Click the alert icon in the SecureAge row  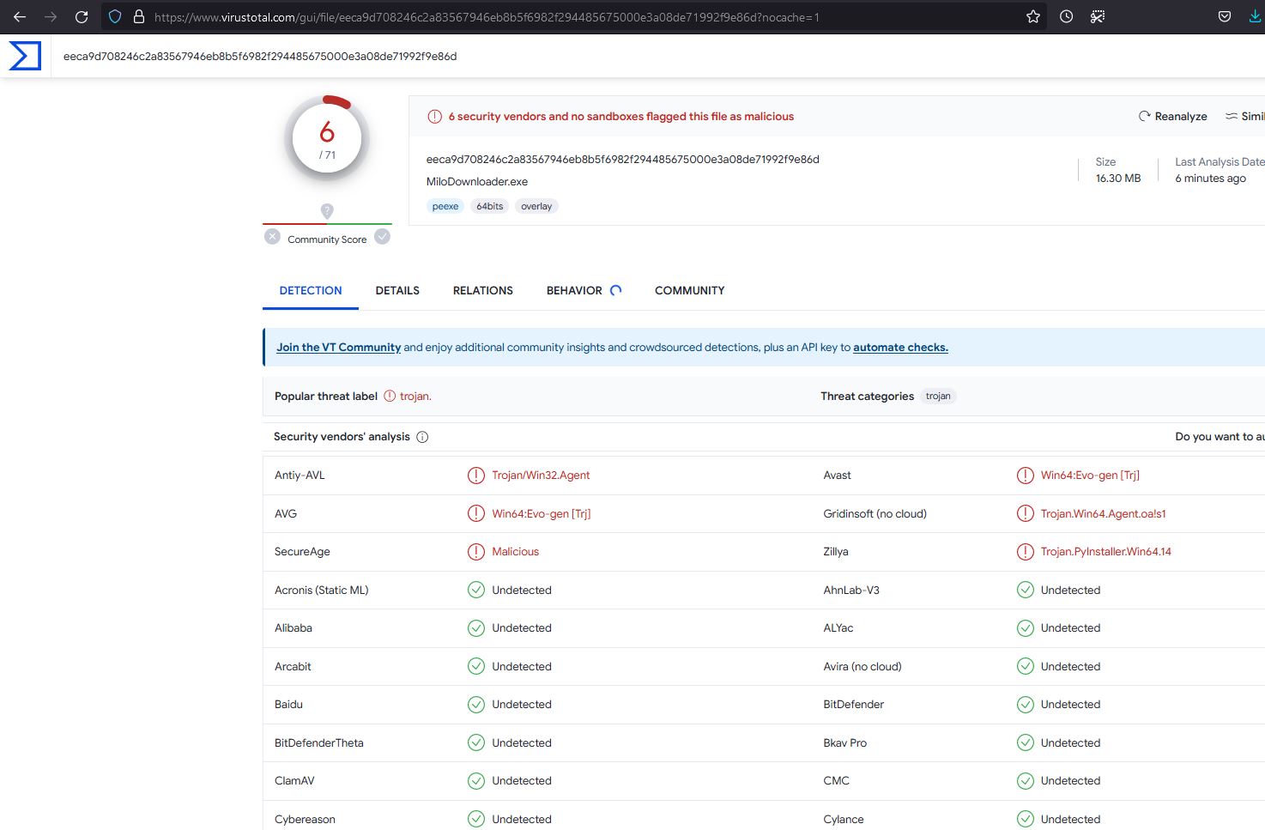[x=476, y=552]
